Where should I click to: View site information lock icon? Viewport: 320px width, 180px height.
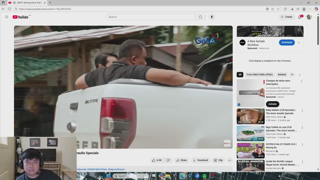pos(16,9)
